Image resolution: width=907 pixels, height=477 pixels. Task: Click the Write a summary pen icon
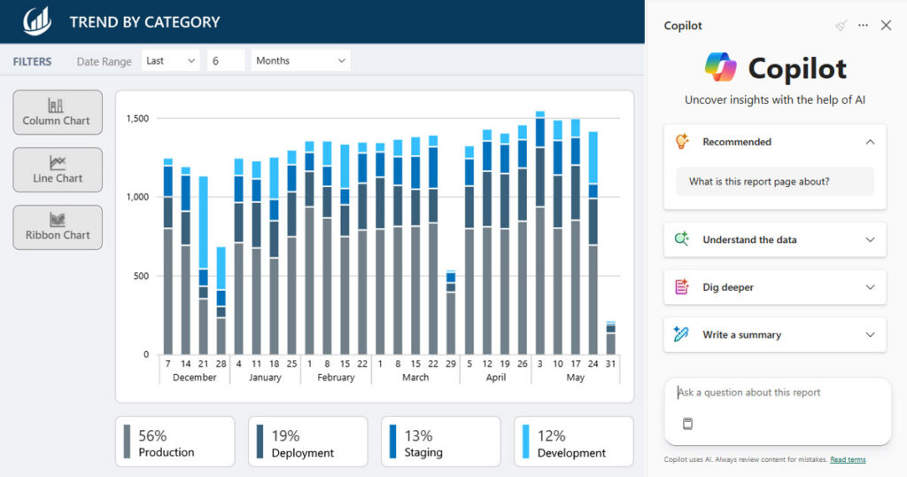[681, 334]
